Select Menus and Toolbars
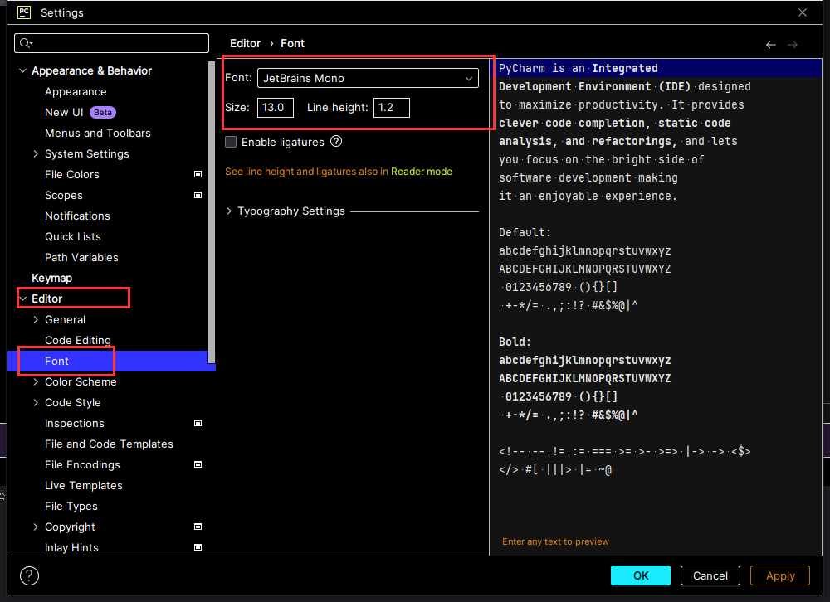 pyautogui.click(x=98, y=133)
